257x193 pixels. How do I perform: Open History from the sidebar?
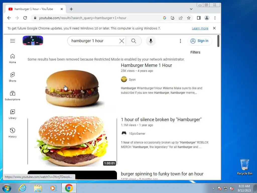coord(13,133)
